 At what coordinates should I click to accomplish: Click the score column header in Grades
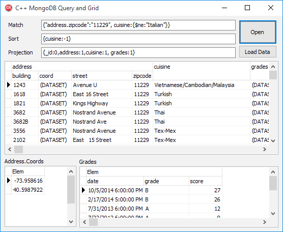206,181
